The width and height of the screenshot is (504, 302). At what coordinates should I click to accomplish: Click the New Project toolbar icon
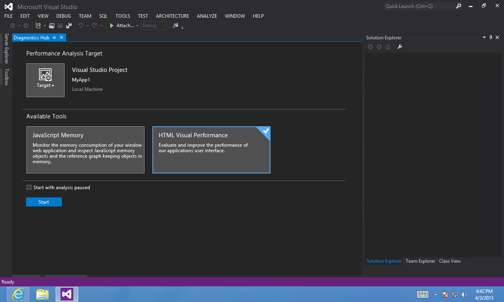coord(38,26)
